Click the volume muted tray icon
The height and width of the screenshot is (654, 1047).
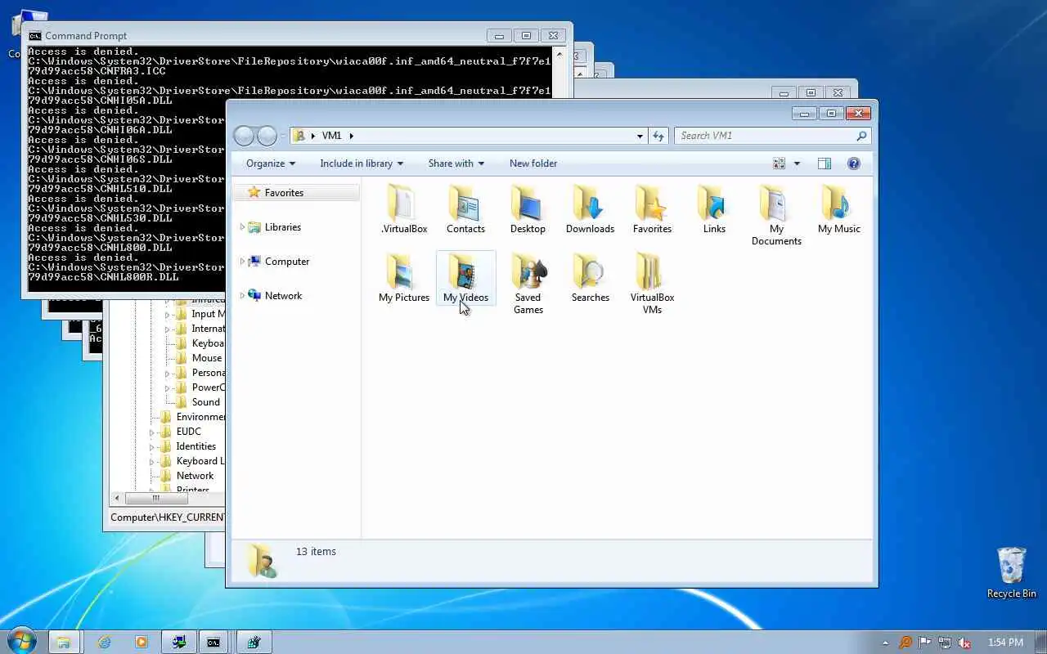[964, 643]
